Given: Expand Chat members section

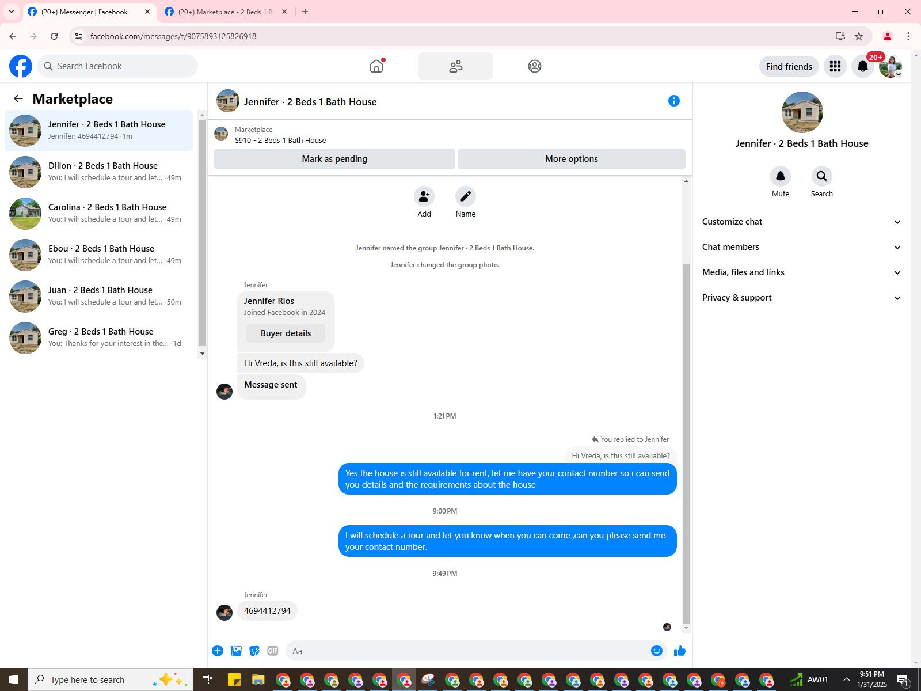Looking at the screenshot, I should click(x=801, y=247).
